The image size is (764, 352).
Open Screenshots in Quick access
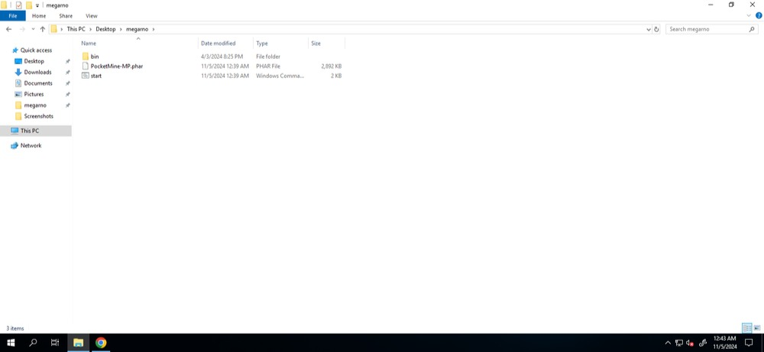coord(38,116)
